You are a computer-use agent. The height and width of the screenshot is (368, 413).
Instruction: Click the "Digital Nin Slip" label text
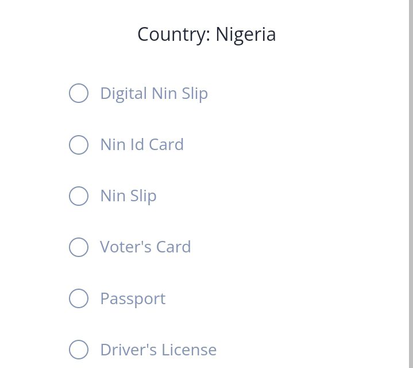[x=154, y=93]
